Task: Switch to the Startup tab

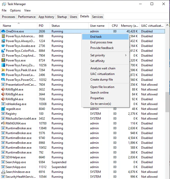Action: pyautogui.click(x=62, y=17)
